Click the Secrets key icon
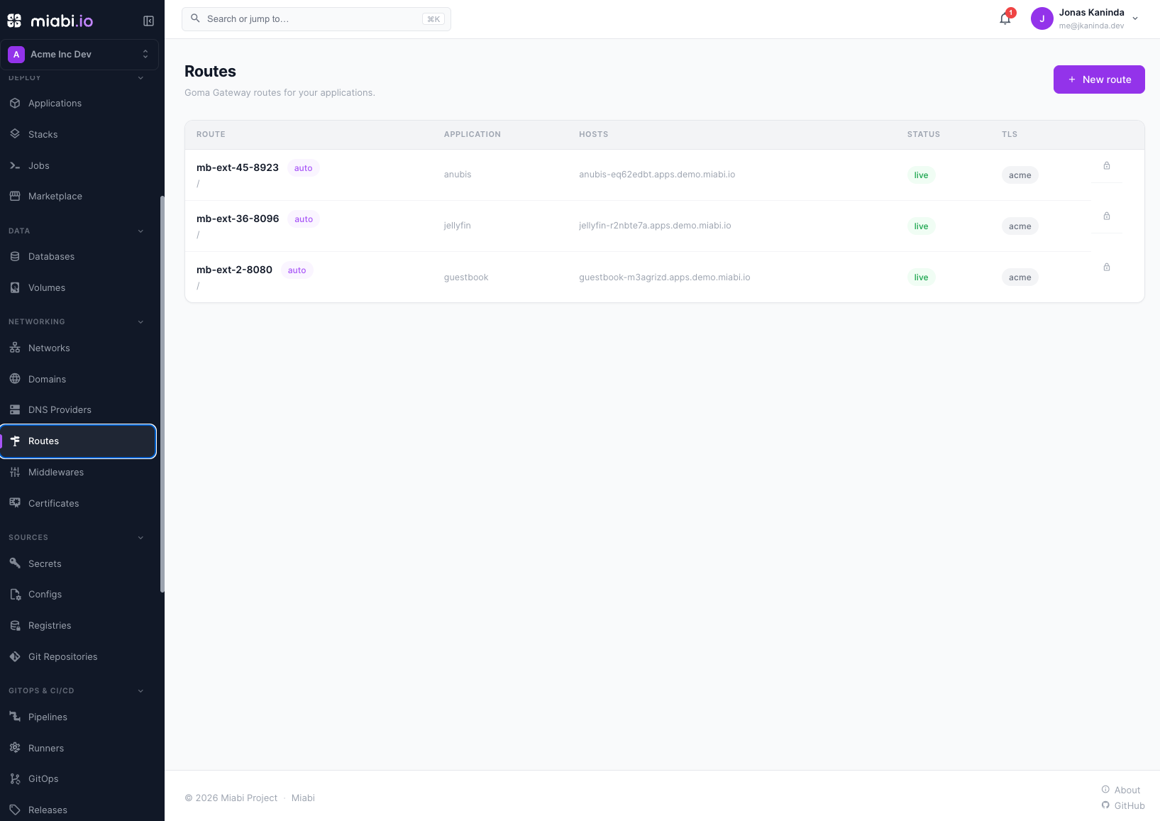This screenshot has width=1160, height=821. click(15, 563)
